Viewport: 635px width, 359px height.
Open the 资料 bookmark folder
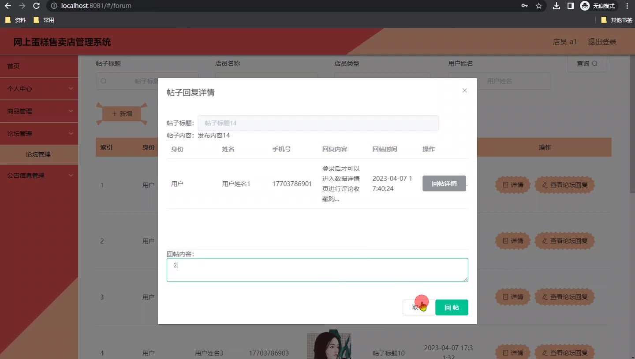[15, 20]
